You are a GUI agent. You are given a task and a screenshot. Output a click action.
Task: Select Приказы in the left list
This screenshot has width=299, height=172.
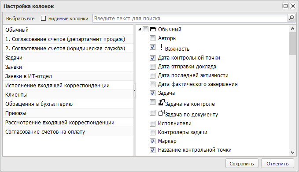click(68, 113)
